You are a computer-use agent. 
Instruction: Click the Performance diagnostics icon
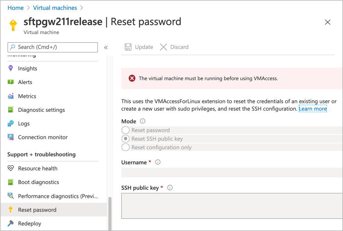11,196
